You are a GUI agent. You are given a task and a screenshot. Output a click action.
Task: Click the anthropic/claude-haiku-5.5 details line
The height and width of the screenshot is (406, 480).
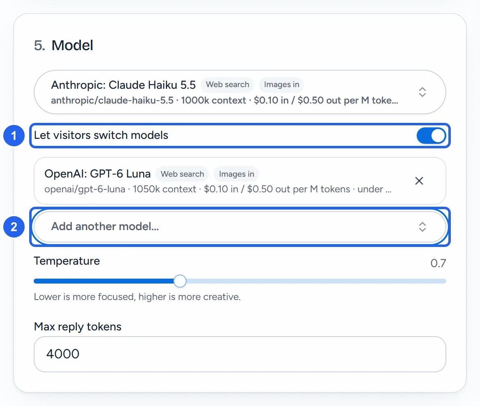pos(225,100)
